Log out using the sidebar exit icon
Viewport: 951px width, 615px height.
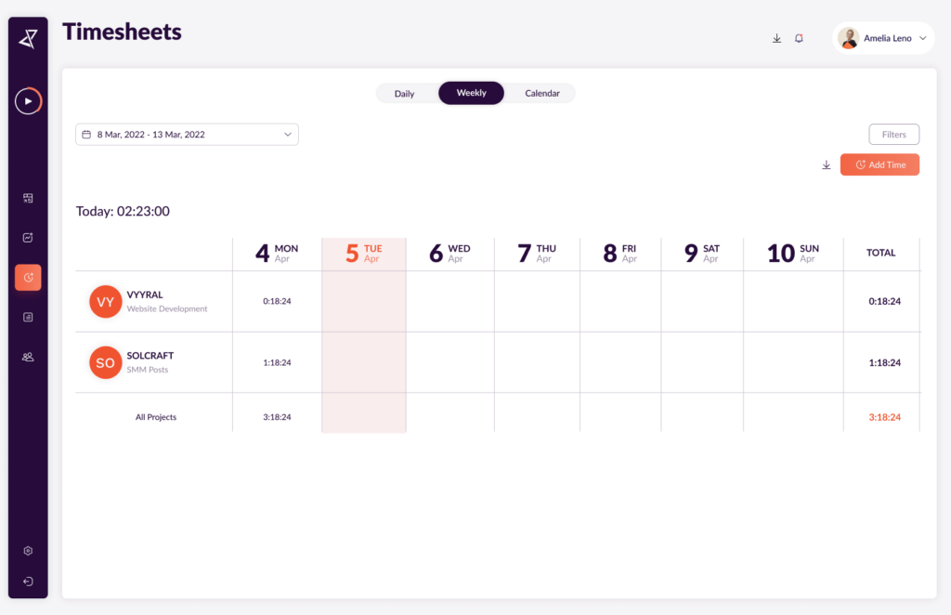click(x=28, y=582)
